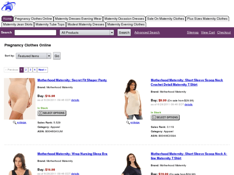Open the A-line Maternity T Shirt thumbnail
The height and width of the screenshot is (175, 234).
(x=132, y=164)
